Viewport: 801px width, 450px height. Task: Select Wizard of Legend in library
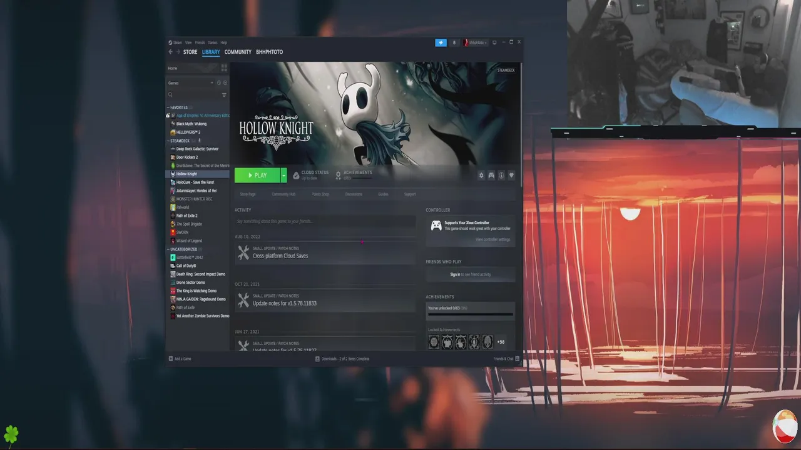(x=189, y=241)
